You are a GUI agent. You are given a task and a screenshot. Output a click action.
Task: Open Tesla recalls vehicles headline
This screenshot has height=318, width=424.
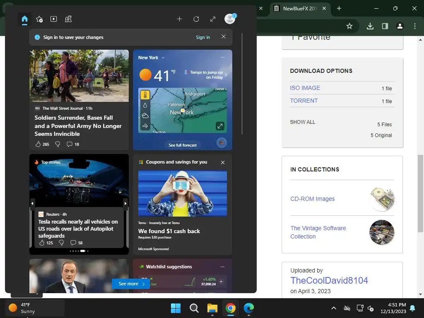(78, 229)
